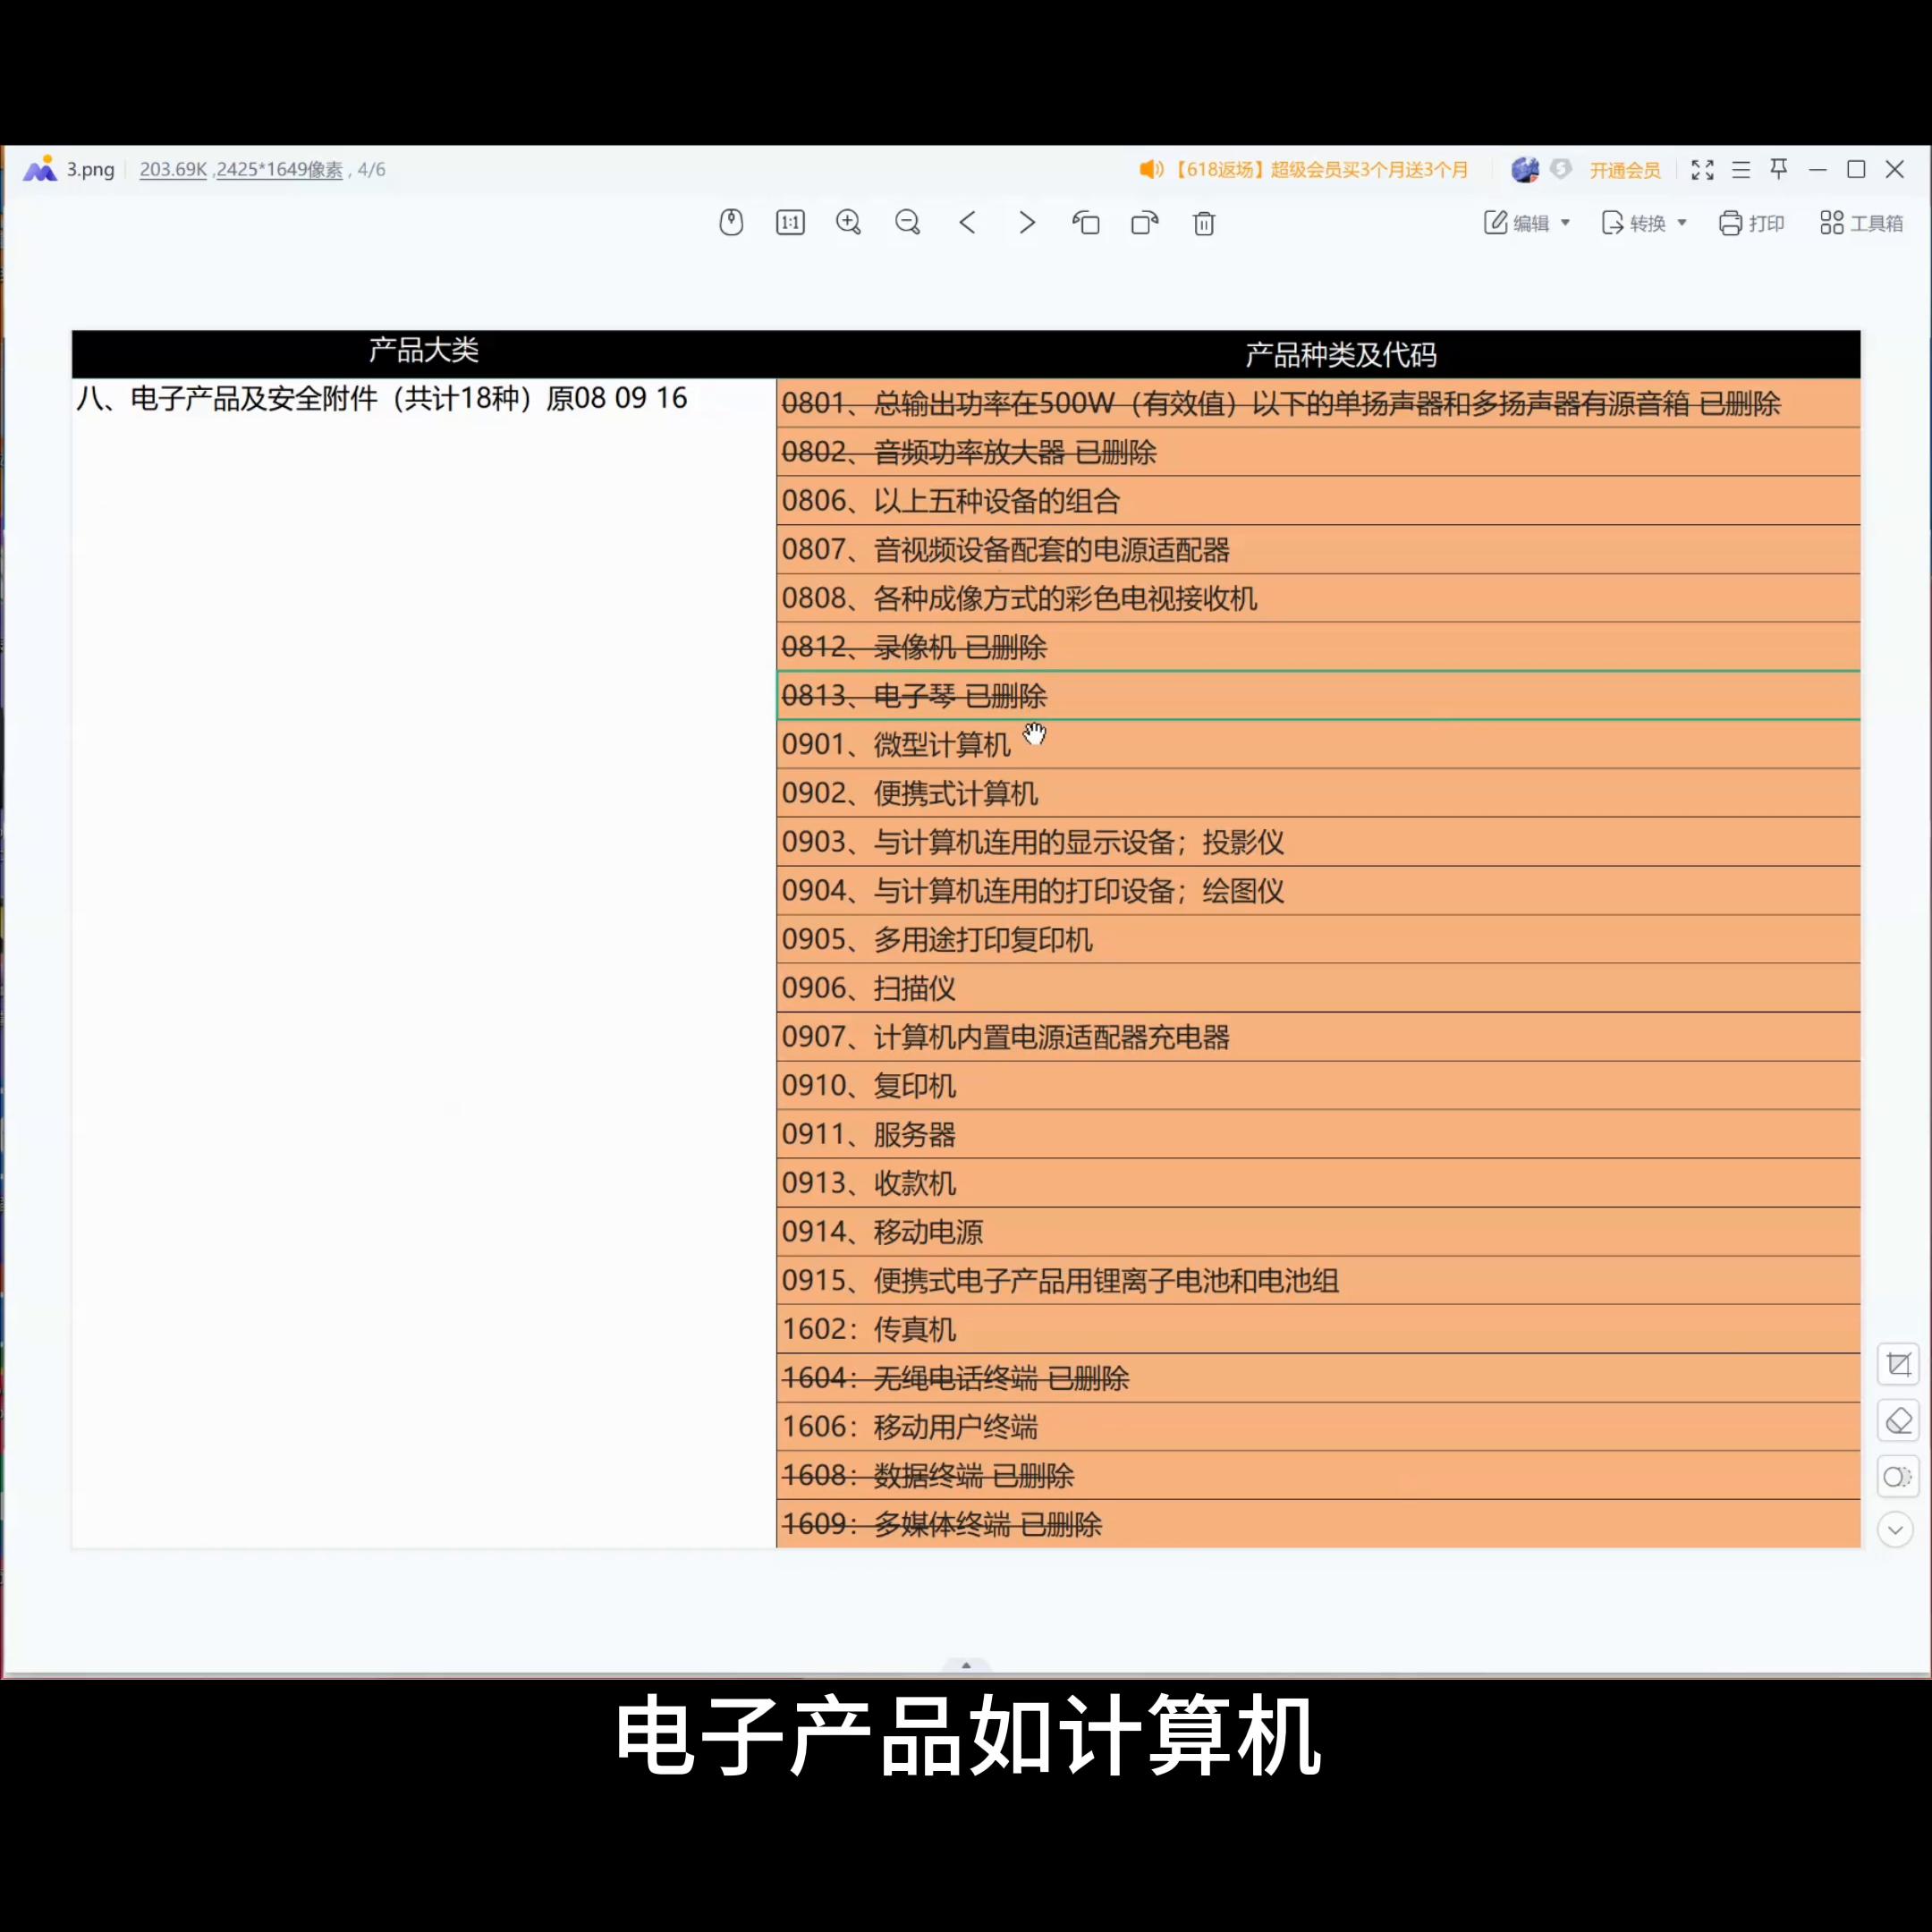Toggle the always-on-top pin
The image size is (1932, 1932).
pos(1780,169)
